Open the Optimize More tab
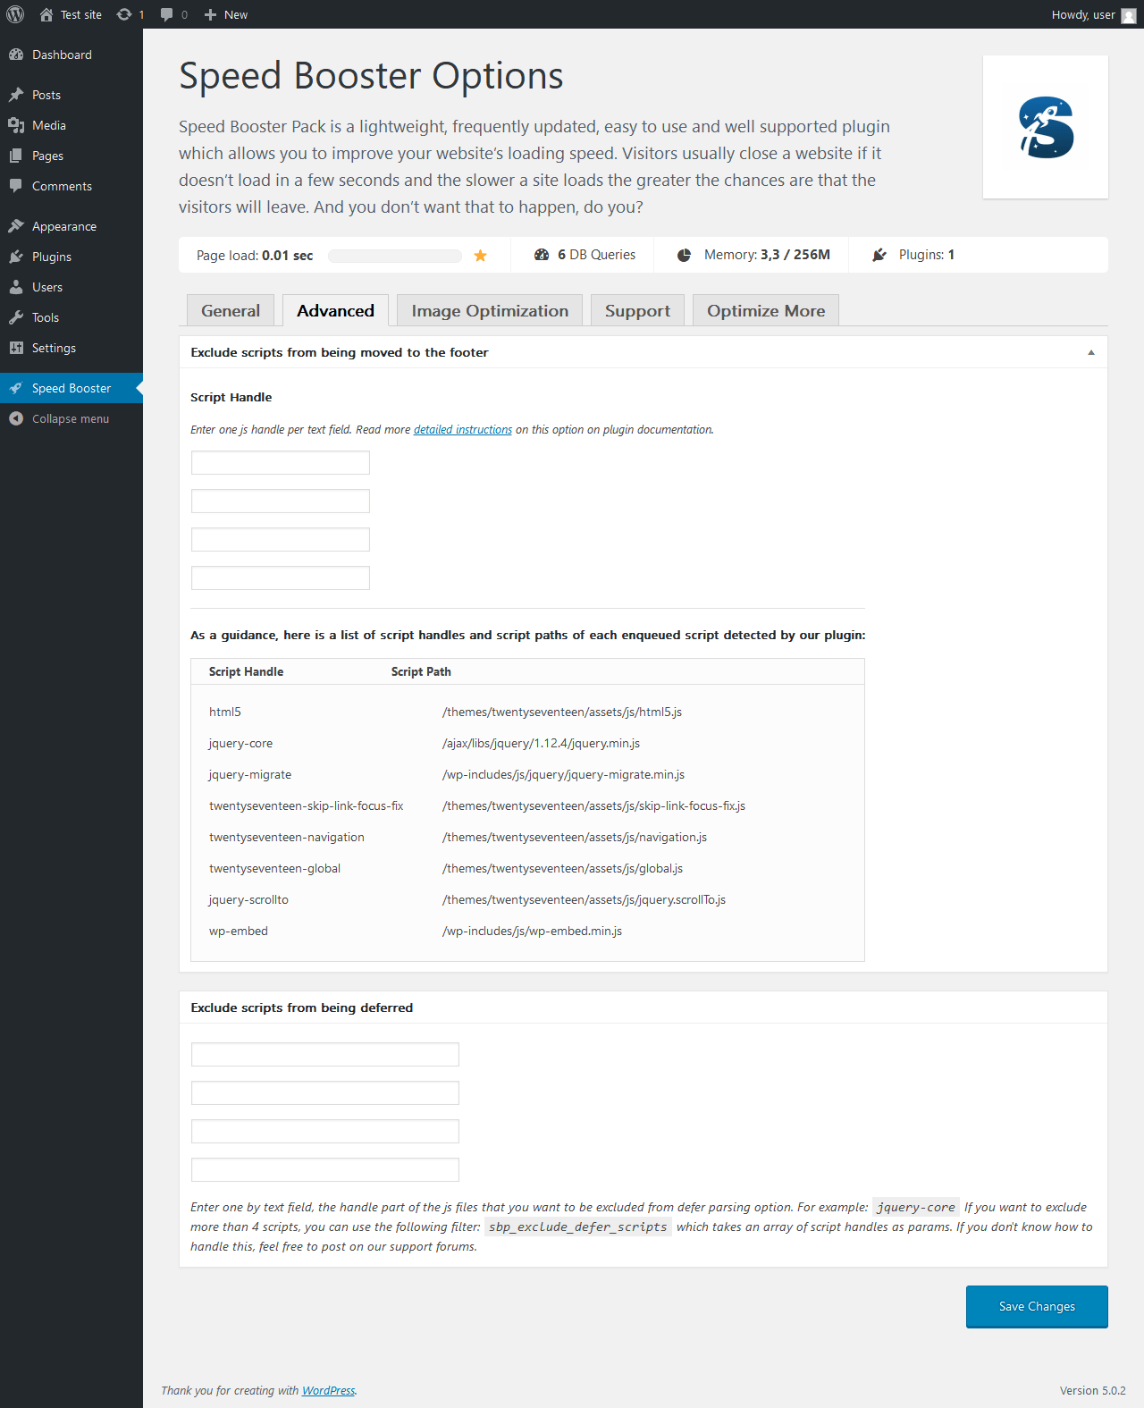 (x=766, y=310)
